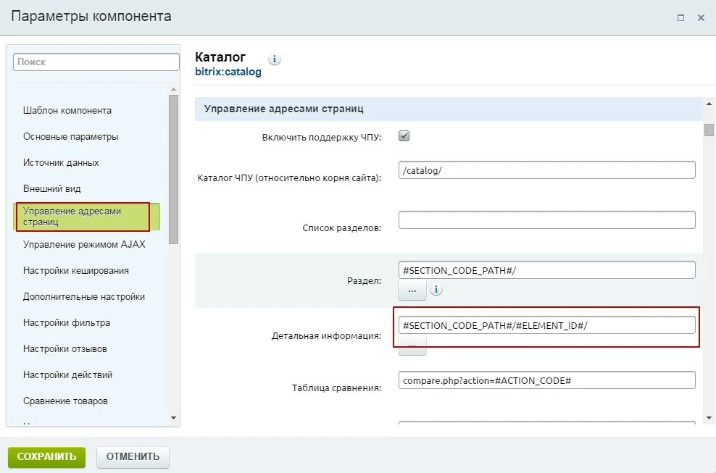Go to Управление режимом AJAX section

click(x=84, y=244)
